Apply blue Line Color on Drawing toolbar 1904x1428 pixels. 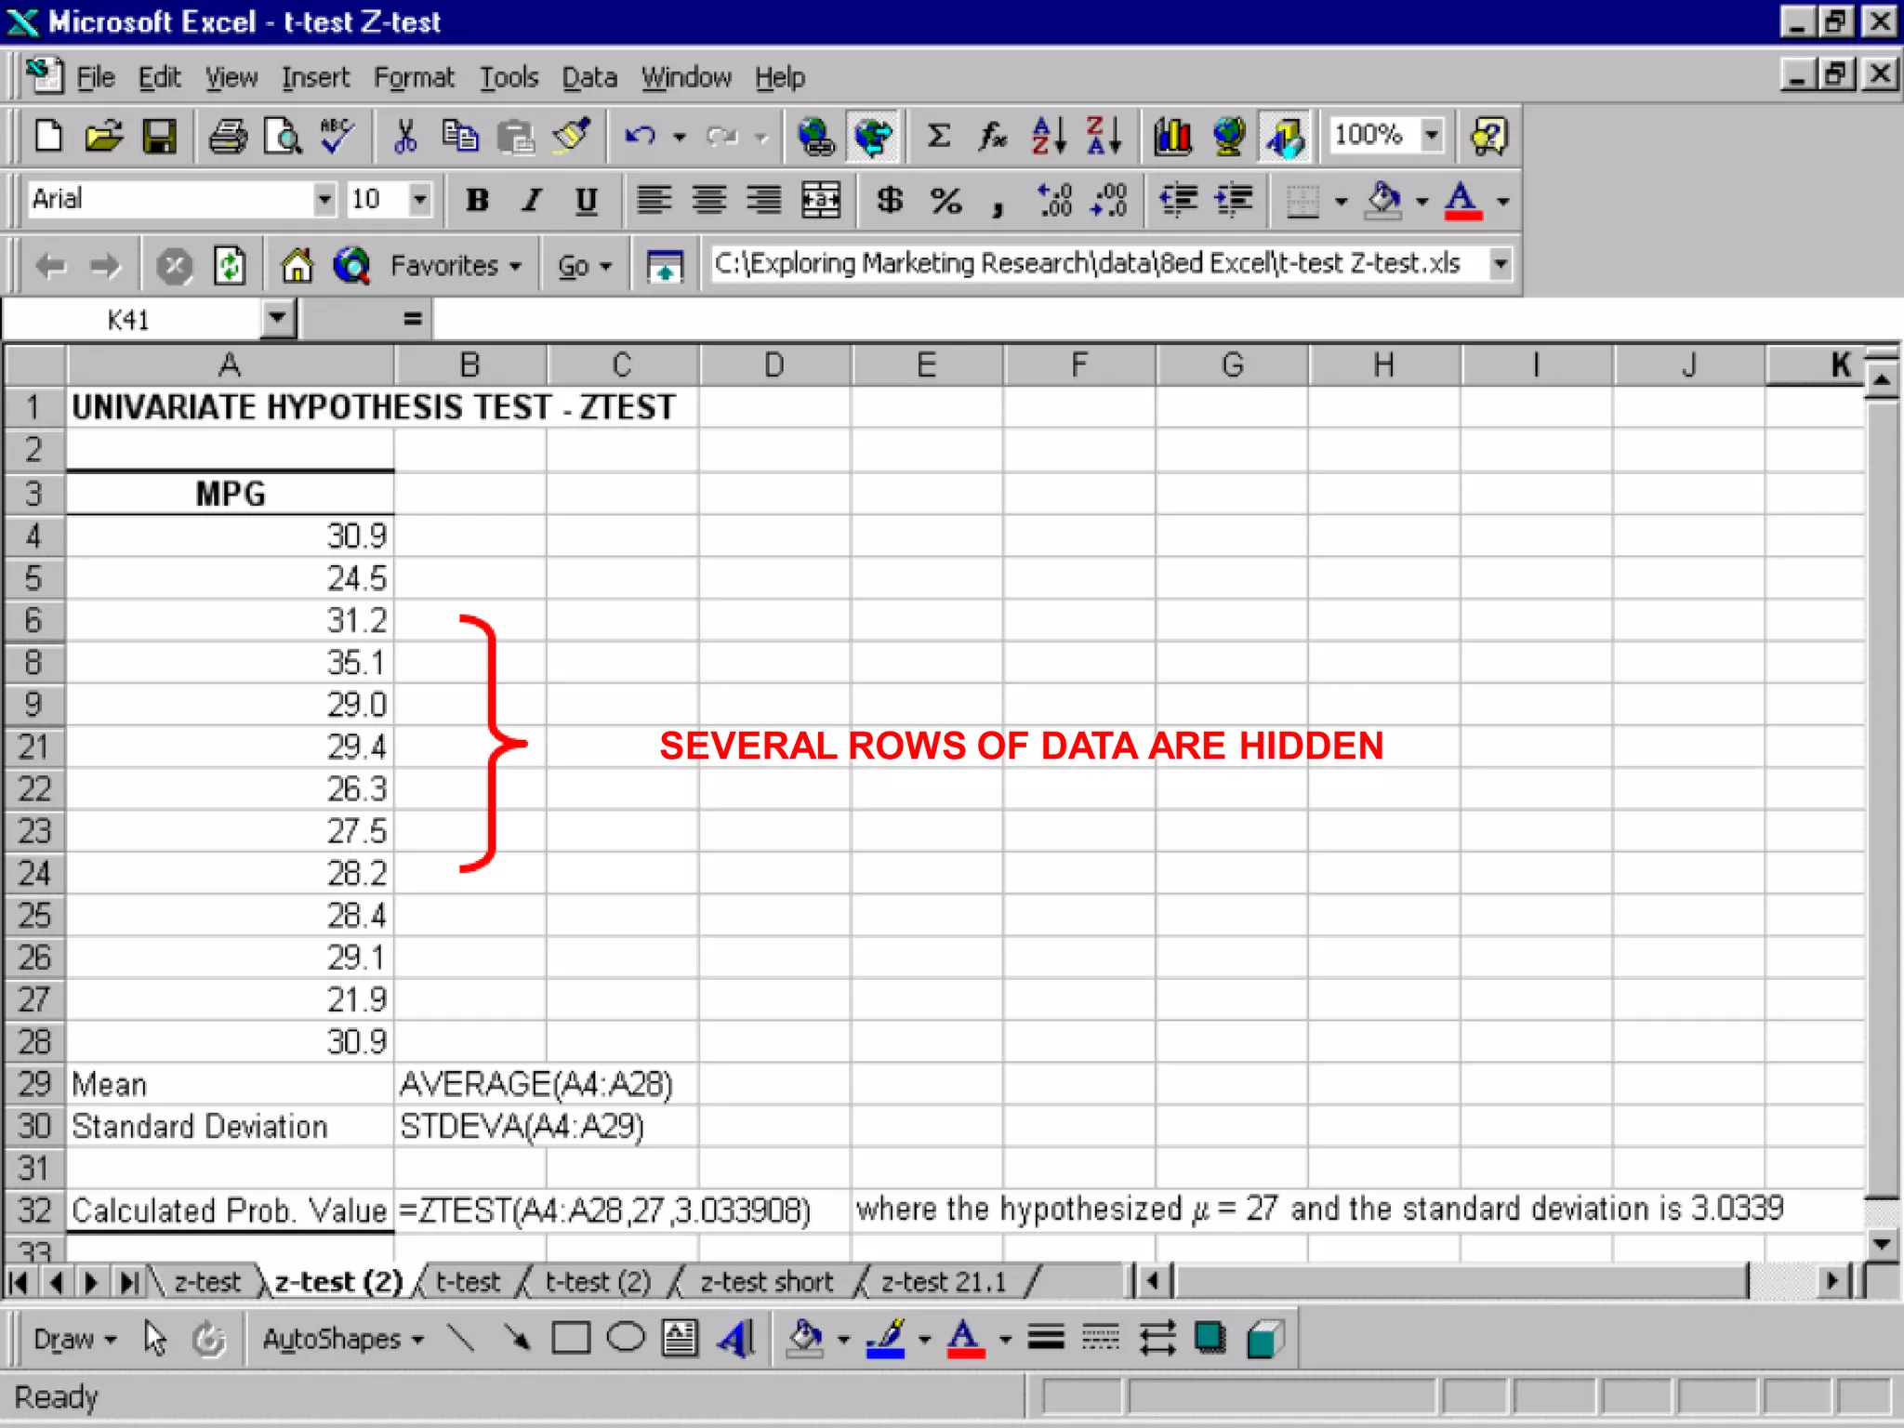(885, 1340)
